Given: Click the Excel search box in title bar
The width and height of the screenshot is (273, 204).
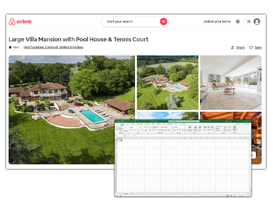Looking at the screenshot, I should click(184, 121).
